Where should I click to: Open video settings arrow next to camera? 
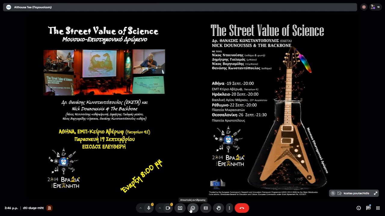click(160, 208)
